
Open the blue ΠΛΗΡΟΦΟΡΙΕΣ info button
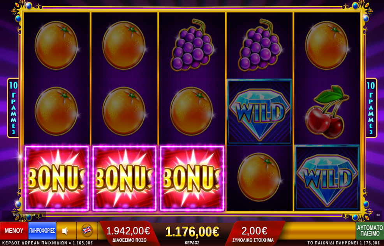pyautogui.click(x=42, y=230)
